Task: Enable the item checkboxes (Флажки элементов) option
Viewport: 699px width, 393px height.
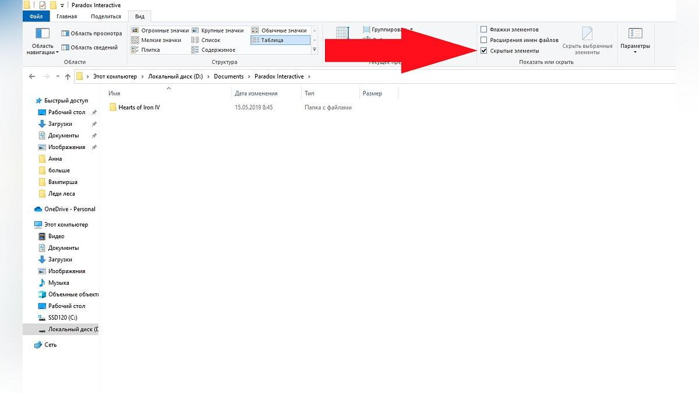Action: 509,29
